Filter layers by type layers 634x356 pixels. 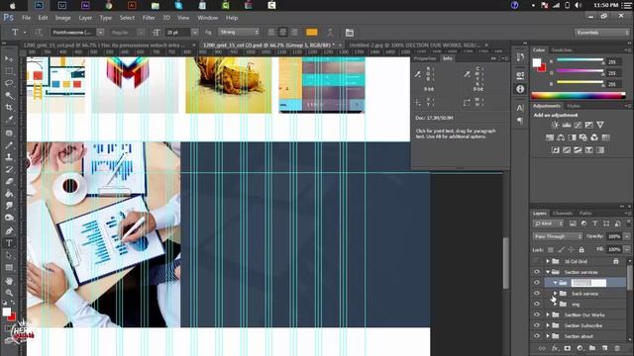click(594, 223)
